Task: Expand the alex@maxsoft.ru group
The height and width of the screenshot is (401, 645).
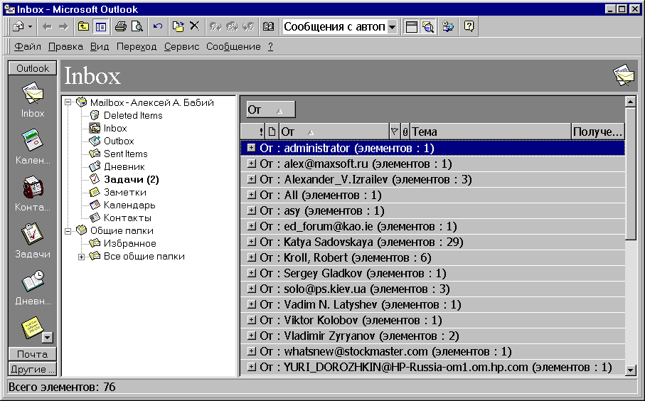Action: pyautogui.click(x=251, y=164)
